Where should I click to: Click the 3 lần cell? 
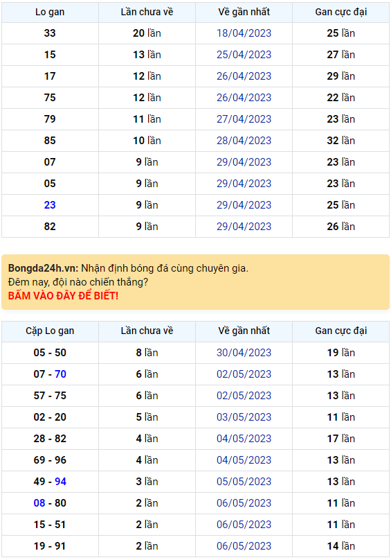tap(147, 482)
